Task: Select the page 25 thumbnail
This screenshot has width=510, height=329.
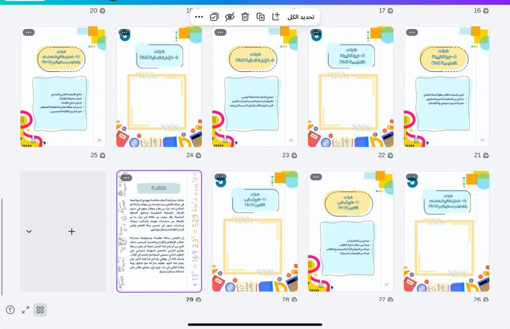Action: [63, 87]
